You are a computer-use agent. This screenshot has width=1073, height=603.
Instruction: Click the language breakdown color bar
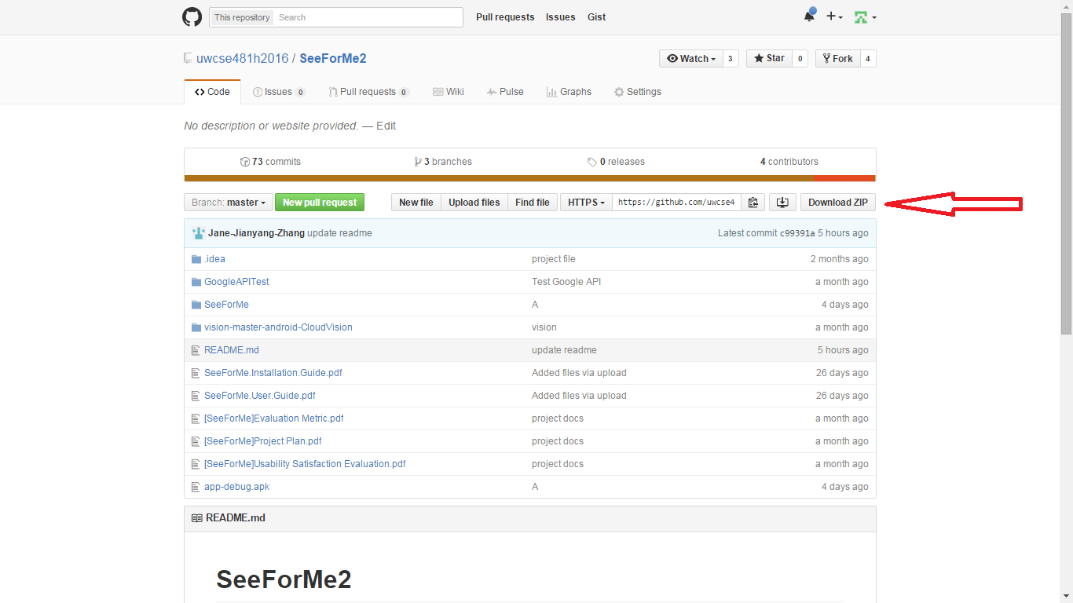tap(530, 178)
